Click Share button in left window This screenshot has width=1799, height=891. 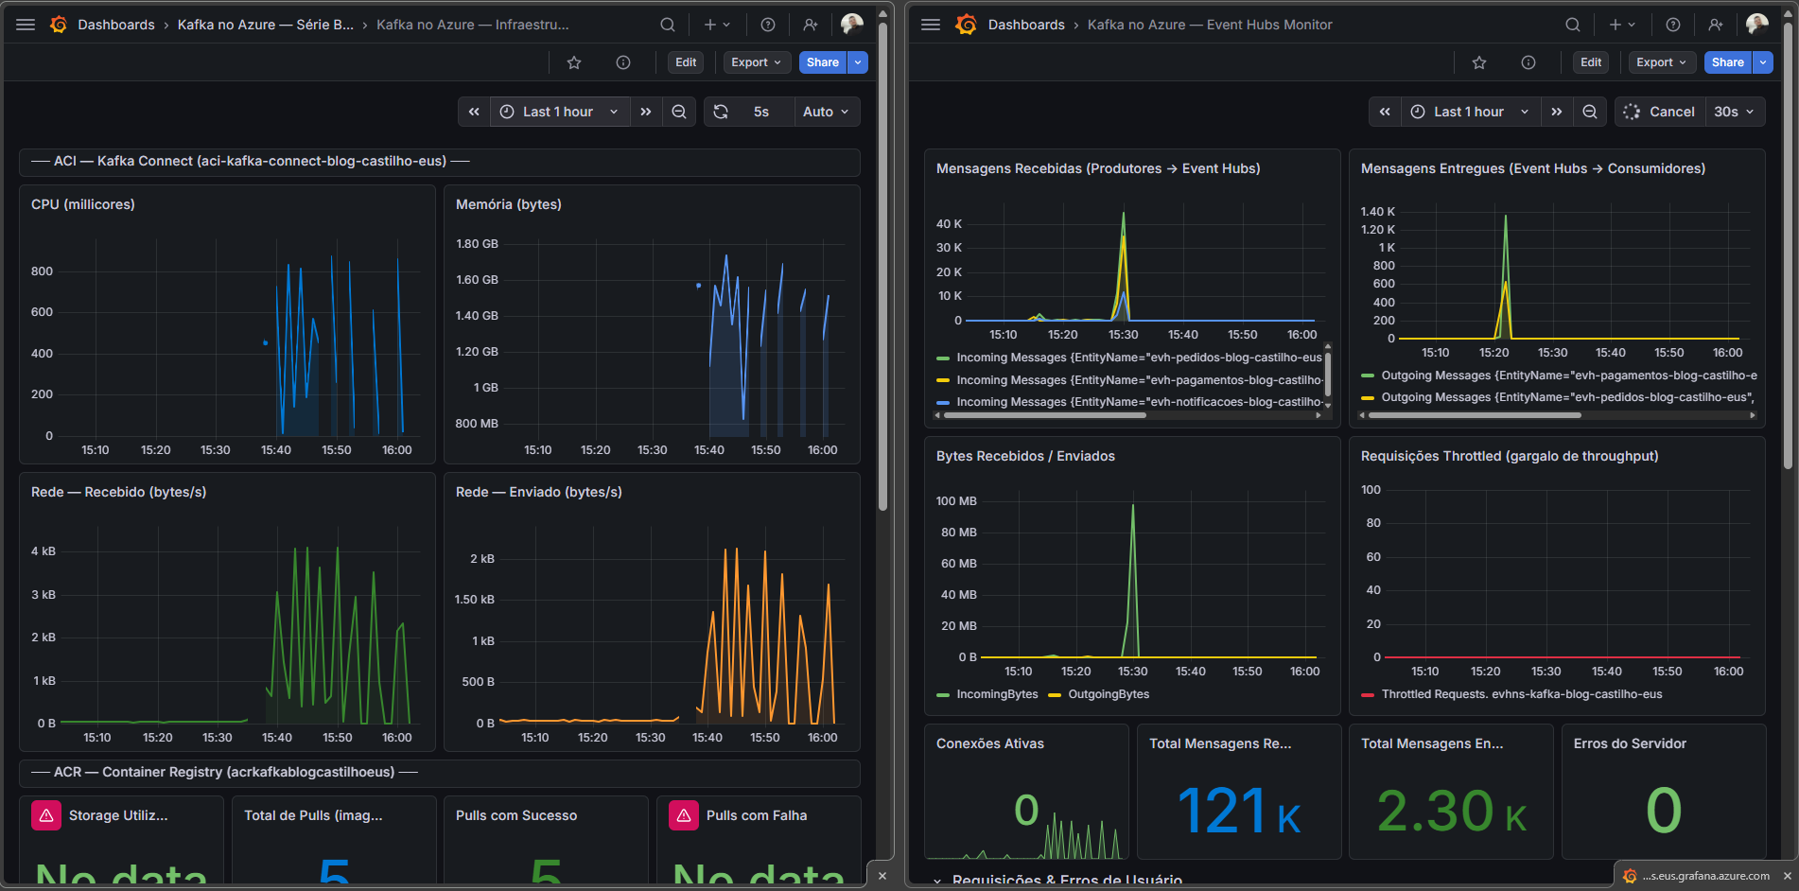click(x=823, y=62)
